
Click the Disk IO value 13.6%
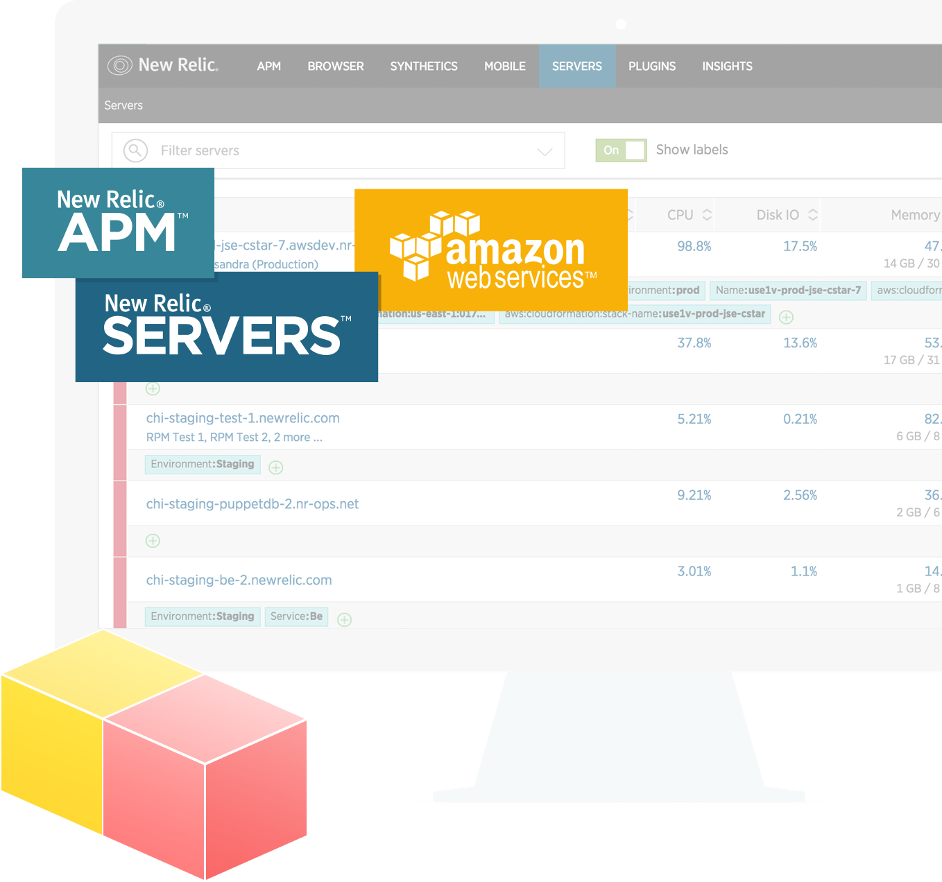click(x=800, y=343)
